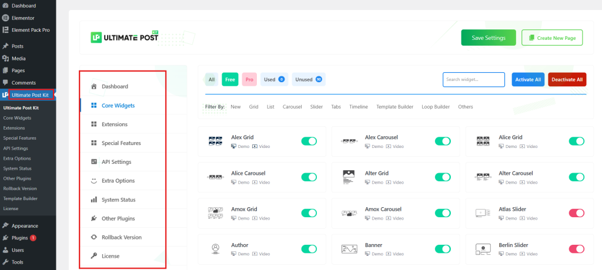Click the Ultimate Post Kit logo
This screenshot has width=602, height=270.
tap(125, 38)
